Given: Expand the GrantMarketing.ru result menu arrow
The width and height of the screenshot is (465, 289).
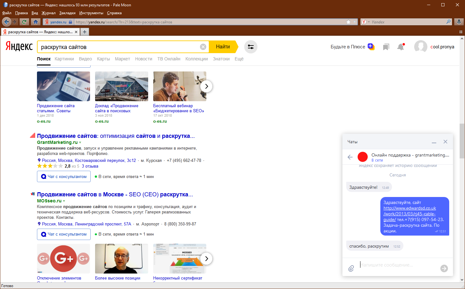Looking at the screenshot, I should coord(80,143).
